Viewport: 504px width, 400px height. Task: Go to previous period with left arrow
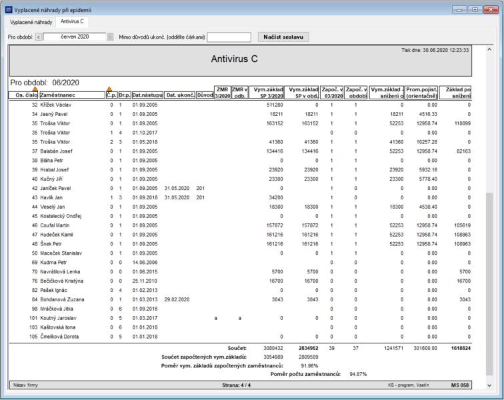[39, 37]
